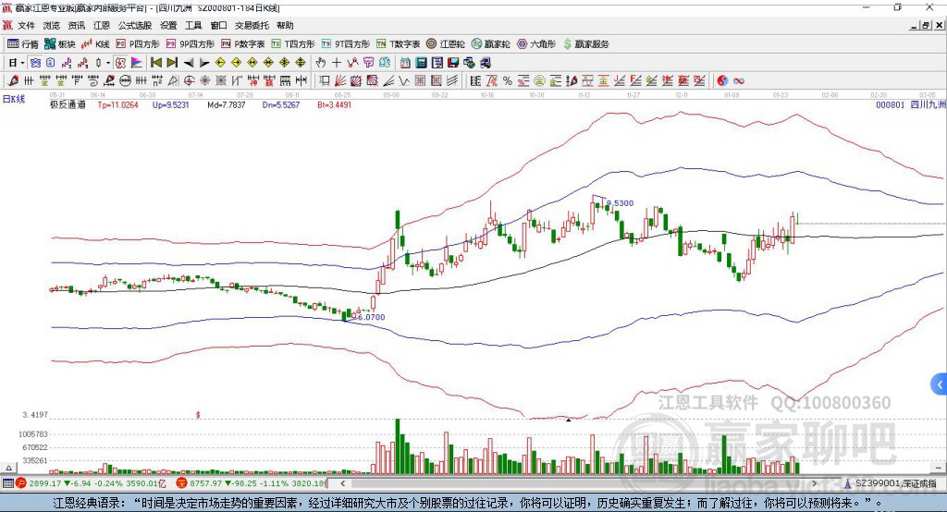The width and height of the screenshot is (947, 512).
Task: Open the 交易委托 menu
Action: [x=252, y=25]
